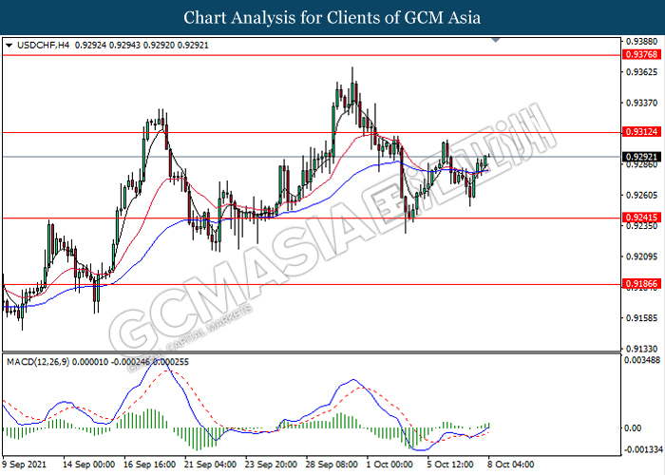The height and width of the screenshot is (475, 665).
Task: Click the 16 Sep 16:00 time label
Action: [x=150, y=465]
